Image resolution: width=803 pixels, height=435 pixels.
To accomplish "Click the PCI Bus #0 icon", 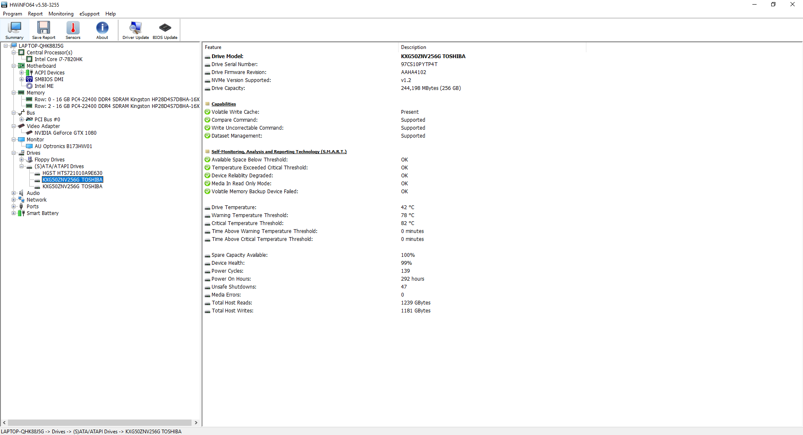I will [29, 120].
